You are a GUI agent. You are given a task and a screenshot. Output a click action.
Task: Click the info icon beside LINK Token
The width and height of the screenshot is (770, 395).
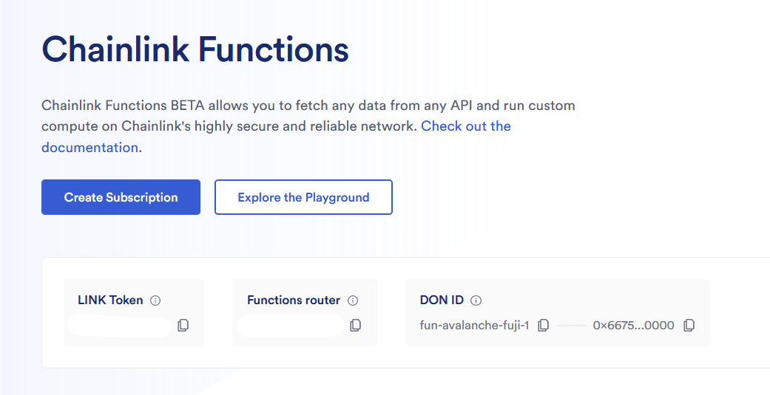pos(155,300)
